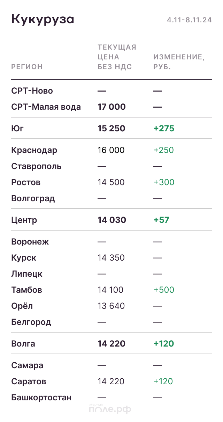223x422 pixels.
Task: Click the Текущая цена без НДС header
Action: click(x=117, y=57)
